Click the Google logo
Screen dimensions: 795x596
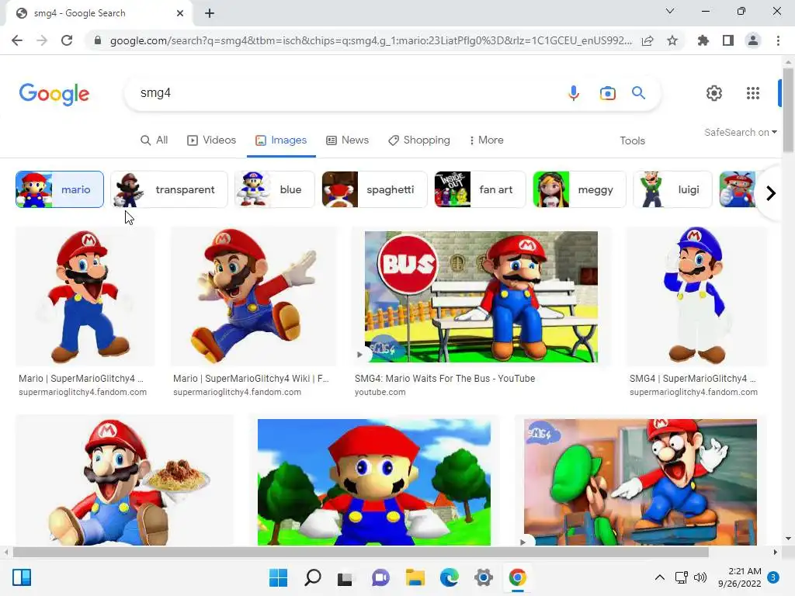pyautogui.click(x=54, y=94)
